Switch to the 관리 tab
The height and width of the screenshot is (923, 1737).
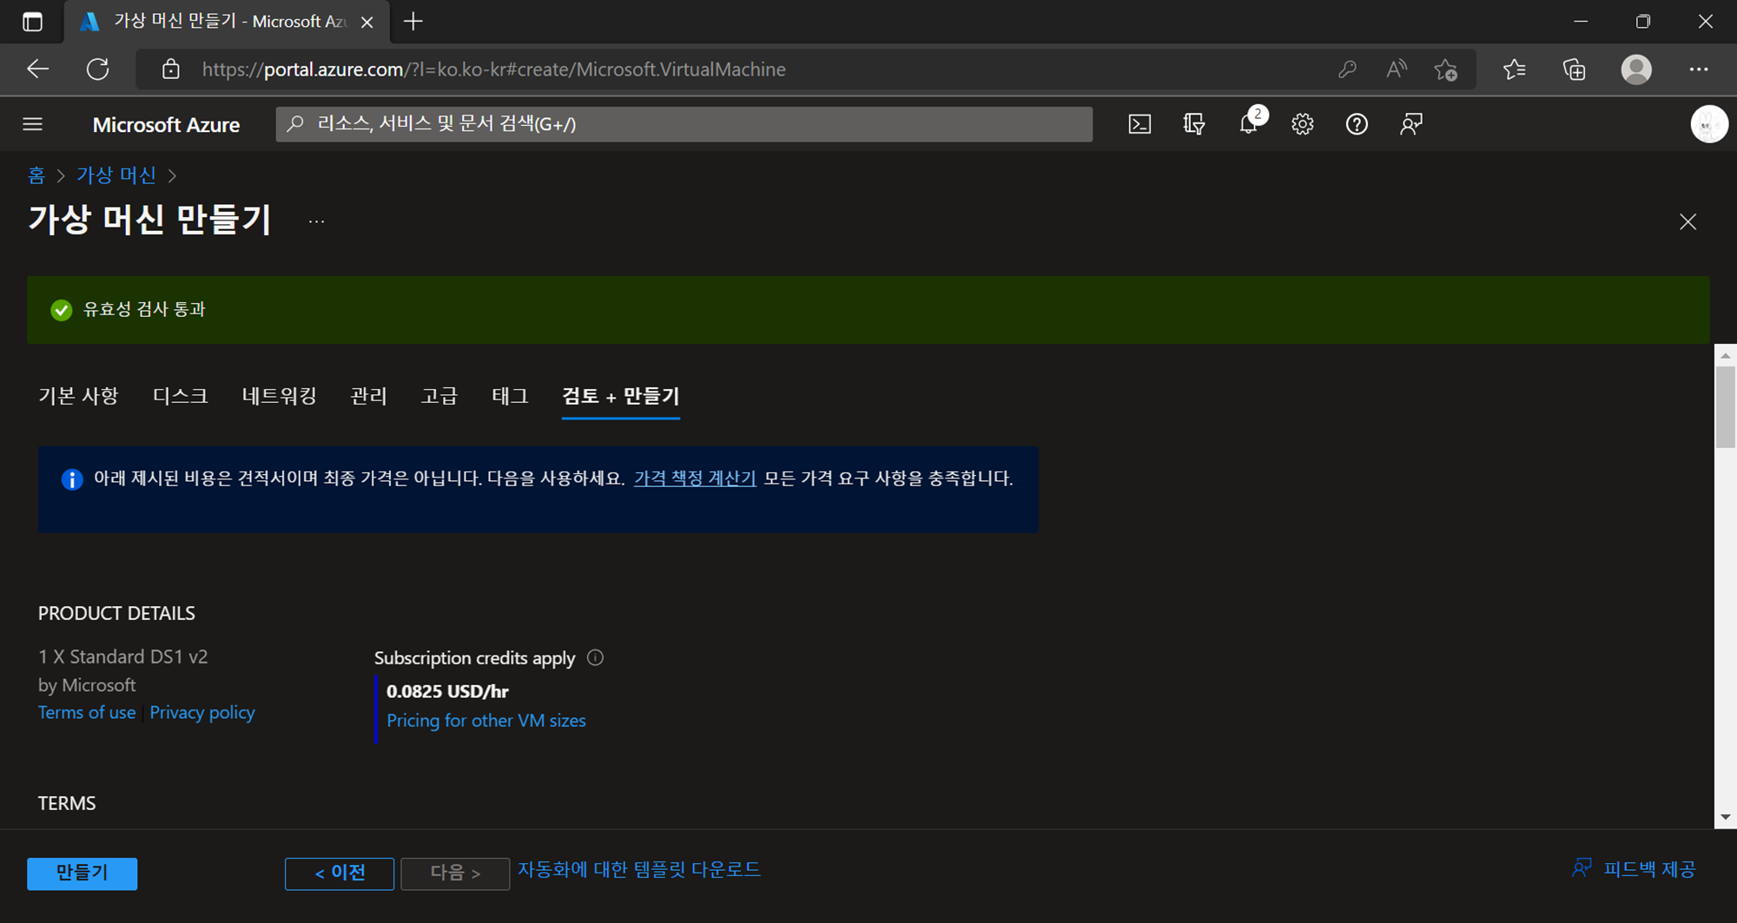click(368, 396)
